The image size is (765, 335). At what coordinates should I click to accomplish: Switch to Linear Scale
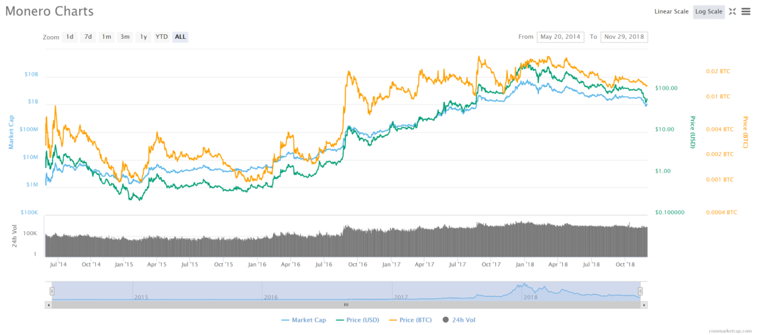coord(671,11)
